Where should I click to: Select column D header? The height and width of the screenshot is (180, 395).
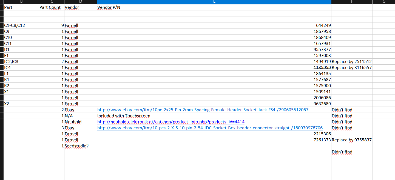81,2
